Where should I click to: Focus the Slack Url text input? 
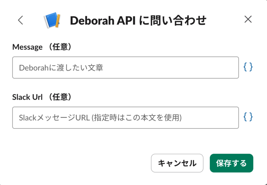(125, 118)
